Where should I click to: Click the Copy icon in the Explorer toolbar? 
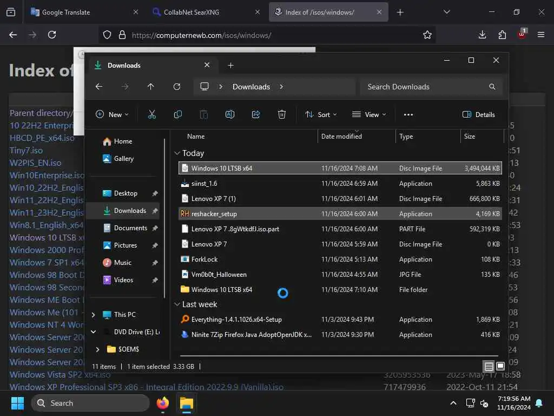(177, 114)
